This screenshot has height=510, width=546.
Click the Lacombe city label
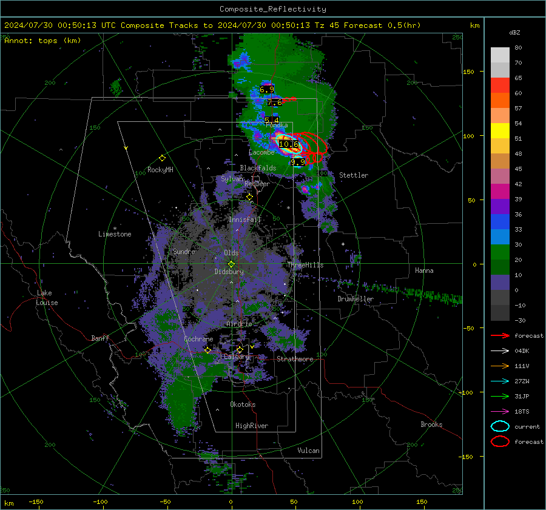click(x=261, y=152)
